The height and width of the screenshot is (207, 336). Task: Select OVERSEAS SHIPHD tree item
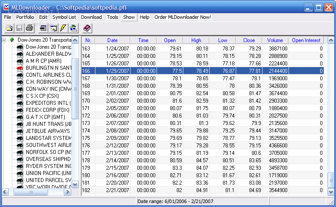coord(48,159)
